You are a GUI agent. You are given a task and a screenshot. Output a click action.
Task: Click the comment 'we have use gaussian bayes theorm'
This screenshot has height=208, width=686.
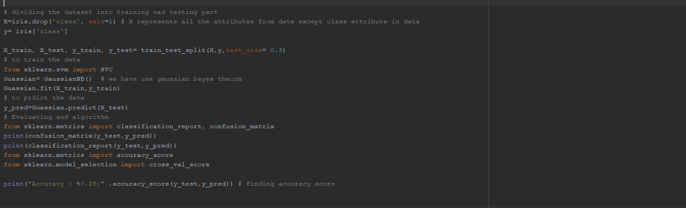(x=171, y=79)
